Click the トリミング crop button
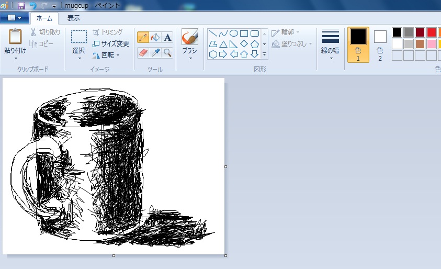Viewport: 441px width, 269px height. [x=107, y=32]
